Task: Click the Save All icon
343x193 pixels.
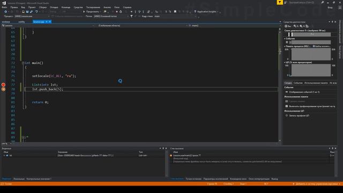Action: (x=31, y=12)
